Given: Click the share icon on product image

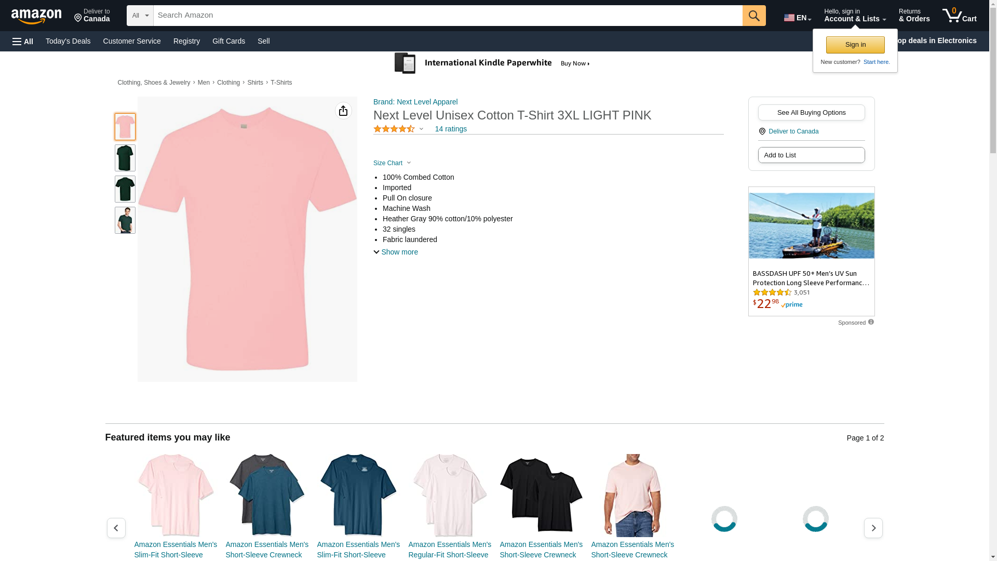Looking at the screenshot, I should click(343, 111).
